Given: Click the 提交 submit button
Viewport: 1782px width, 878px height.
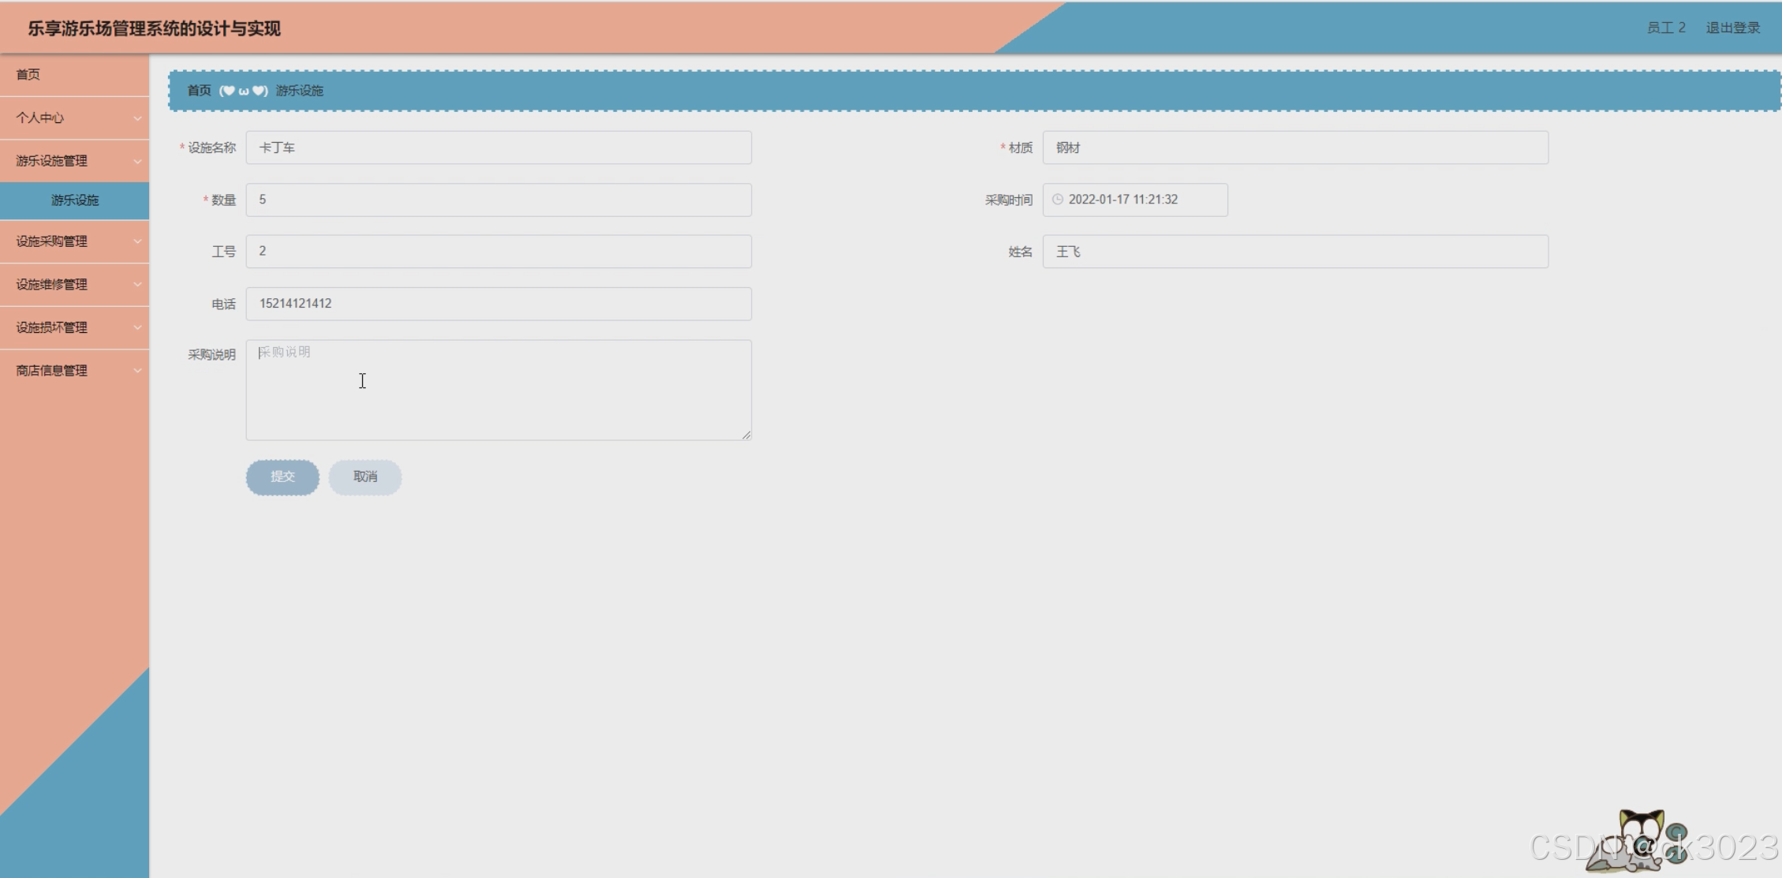Looking at the screenshot, I should 282,476.
